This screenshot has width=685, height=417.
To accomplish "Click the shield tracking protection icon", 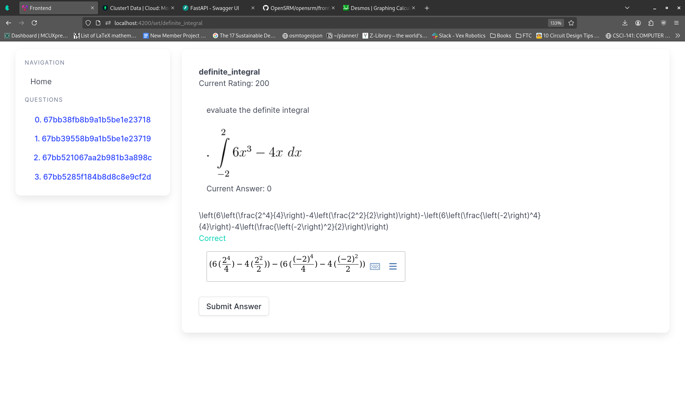I will 88,23.
